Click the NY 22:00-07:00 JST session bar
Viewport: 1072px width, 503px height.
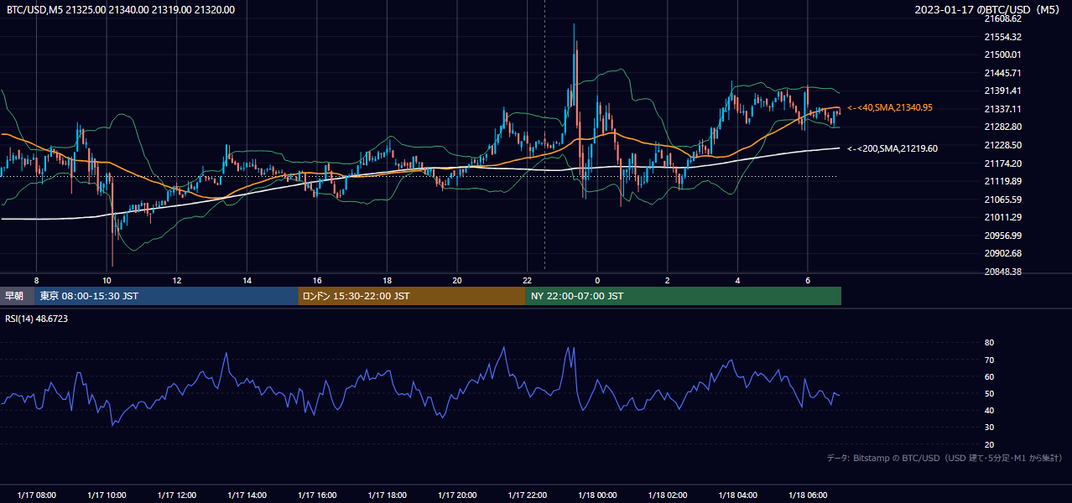684,296
